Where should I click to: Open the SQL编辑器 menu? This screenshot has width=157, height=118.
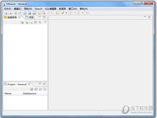pyautogui.click(x=51, y=9)
